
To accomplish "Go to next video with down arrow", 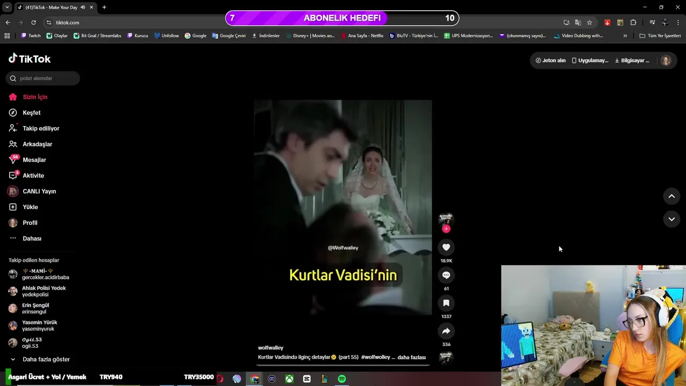I will click(672, 219).
